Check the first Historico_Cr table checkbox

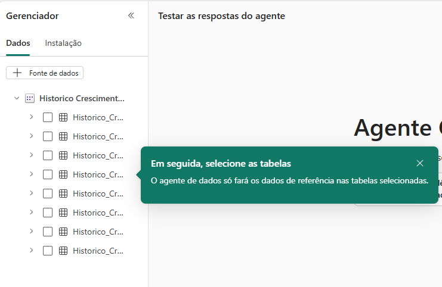coord(48,117)
